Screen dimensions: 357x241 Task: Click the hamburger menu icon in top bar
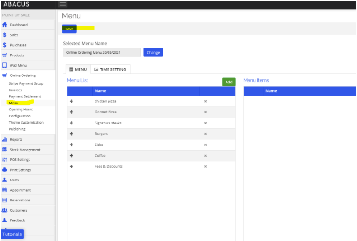tap(63, 5)
